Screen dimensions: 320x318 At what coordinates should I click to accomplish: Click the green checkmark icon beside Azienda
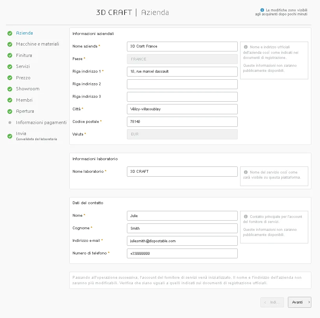10,33
